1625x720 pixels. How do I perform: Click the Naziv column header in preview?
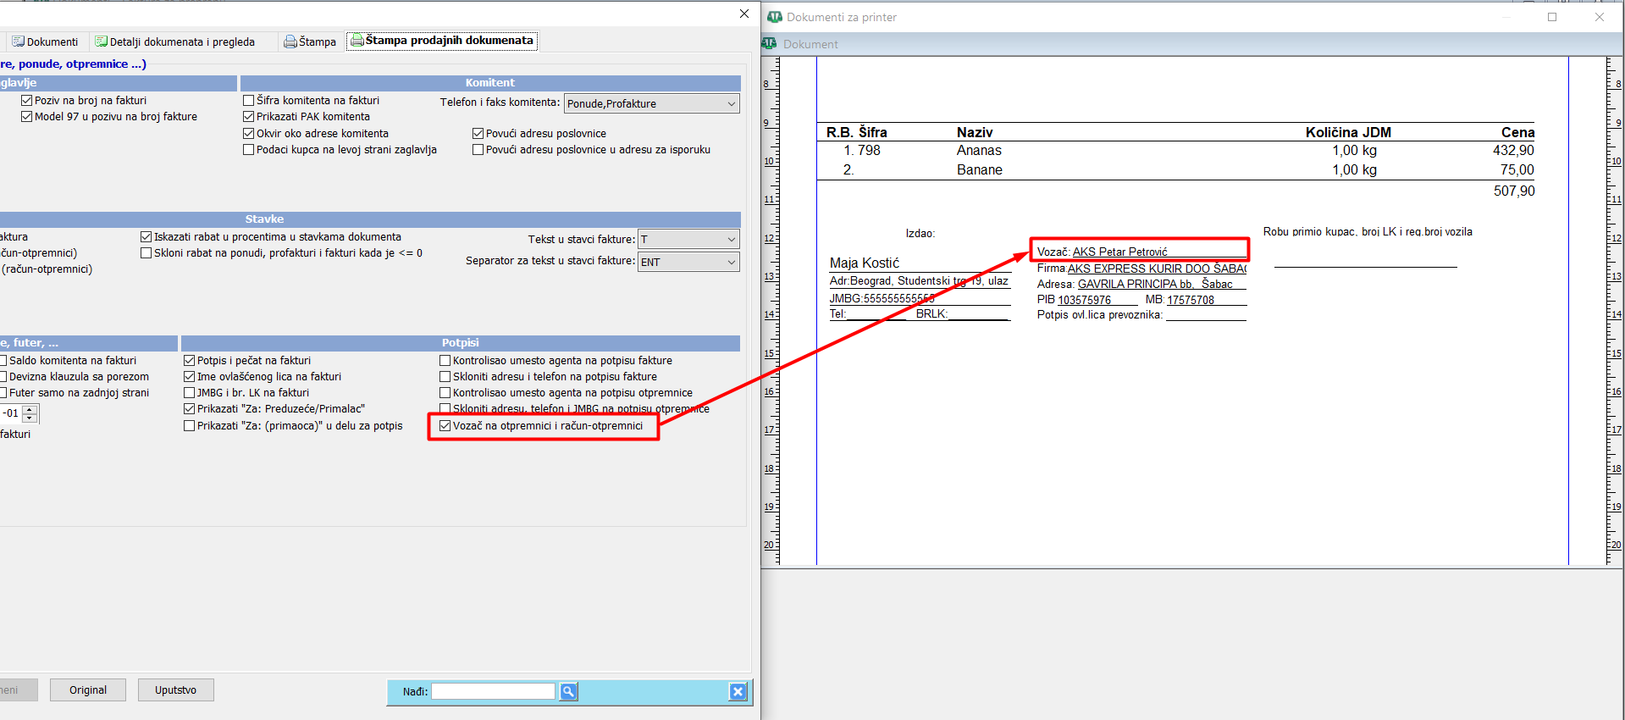click(975, 132)
